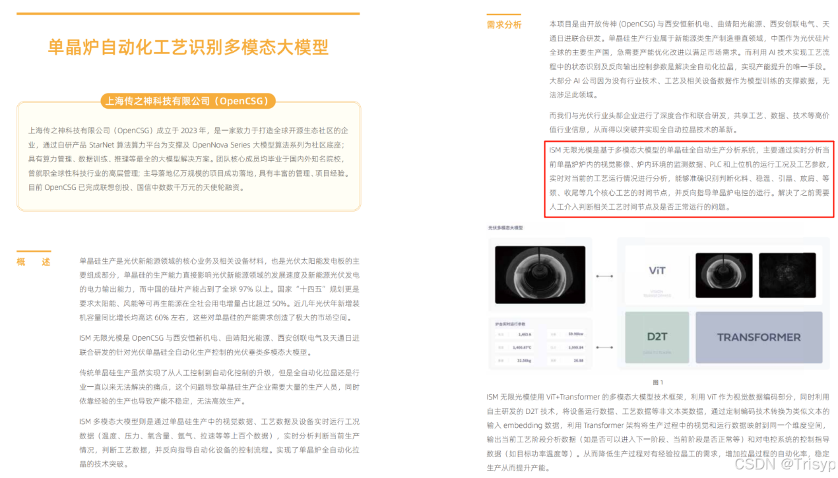Click the small furnace image right of ViT
The image size is (838, 478).
(x=724, y=275)
